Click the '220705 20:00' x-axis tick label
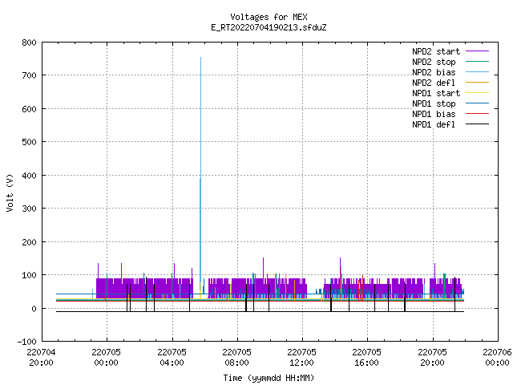The height and width of the screenshot is (385, 513). click(x=432, y=358)
